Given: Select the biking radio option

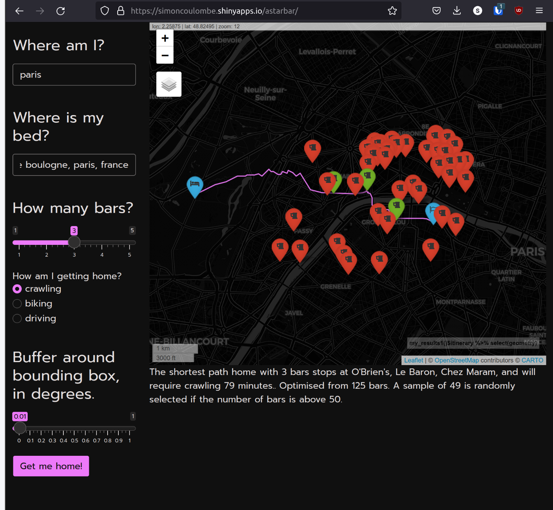Looking at the screenshot, I should [x=17, y=303].
